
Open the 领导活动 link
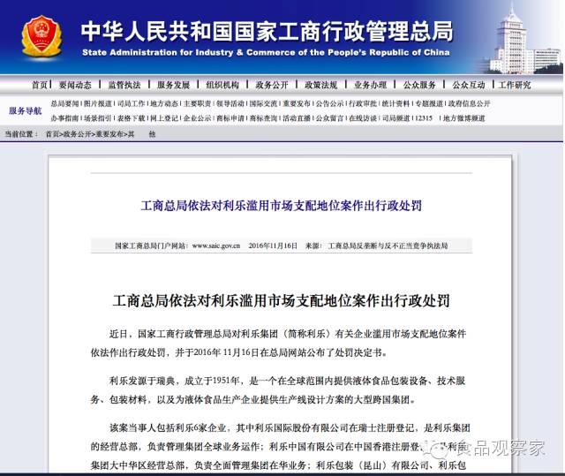pyautogui.click(x=230, y=104)
